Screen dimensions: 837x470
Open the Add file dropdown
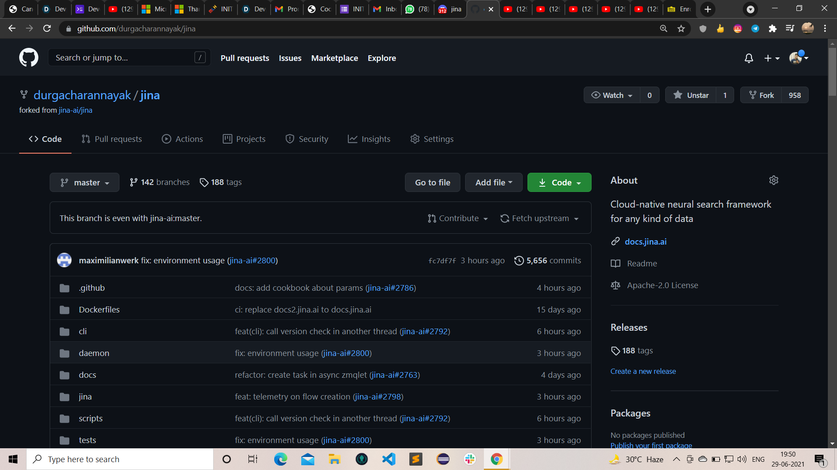(x=493, y=183)
